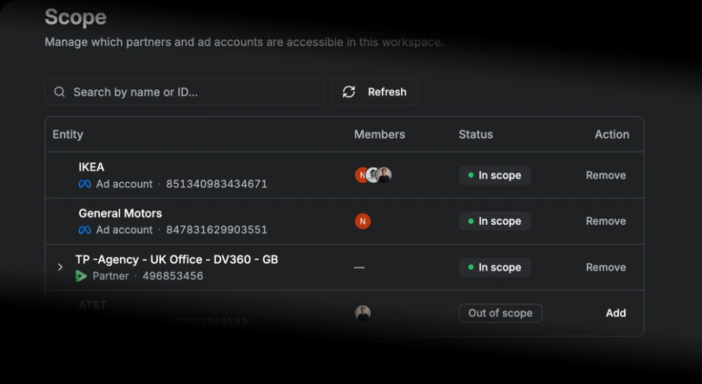Add AT&T to scope
This screenshot has width=702, height=384.
[616, 313]
